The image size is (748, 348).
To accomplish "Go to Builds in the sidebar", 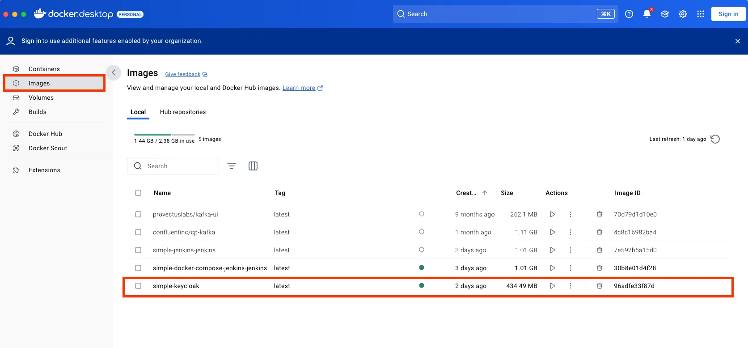I will pyautogui.click(x=54, y=112).
